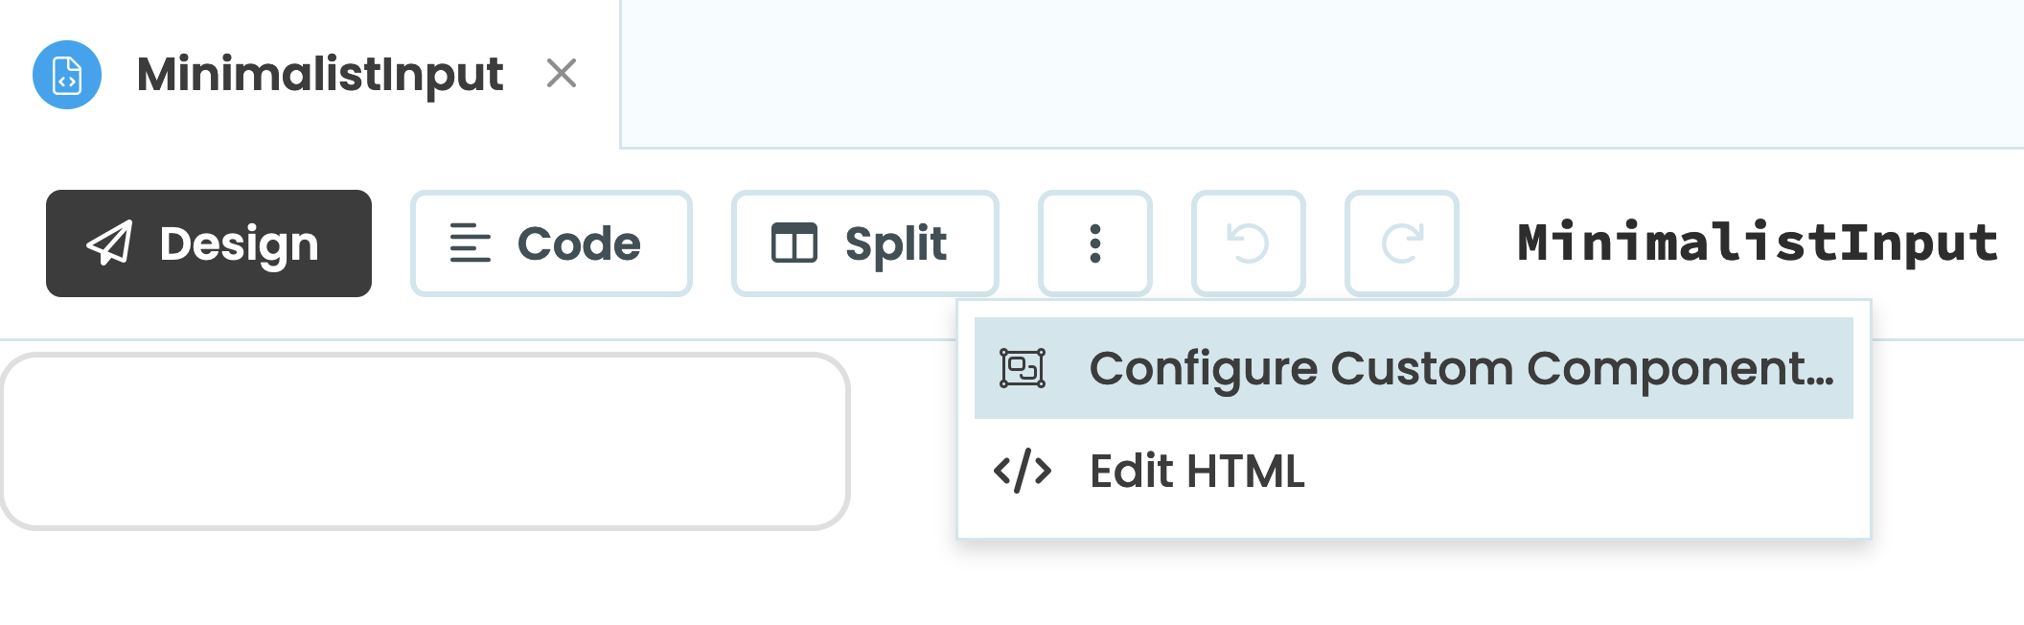2024x625 pixels.
Task: Click the code lines icon on Code button
Action: point(467,243)
